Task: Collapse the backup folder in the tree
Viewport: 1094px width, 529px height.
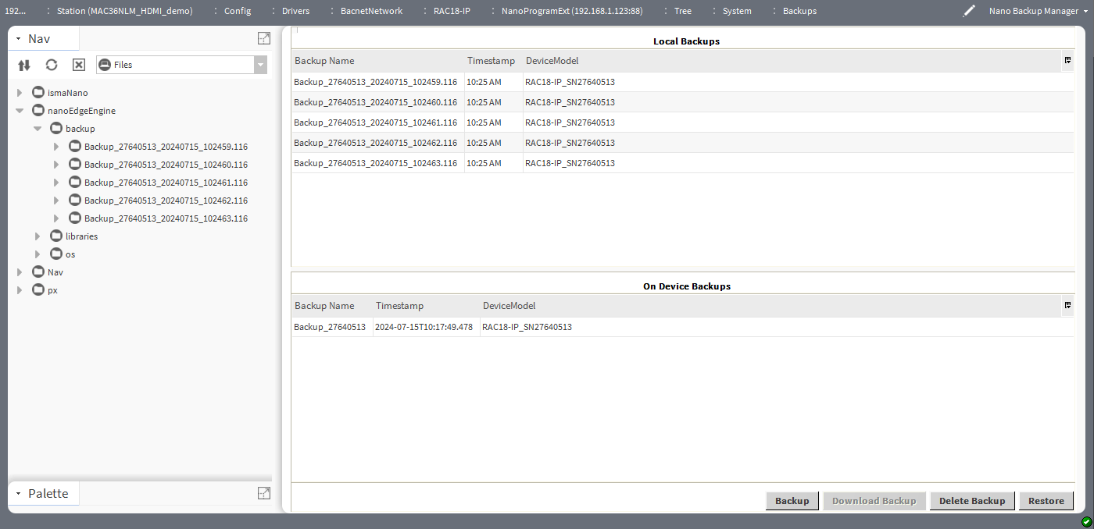Action: pos(37,128)
